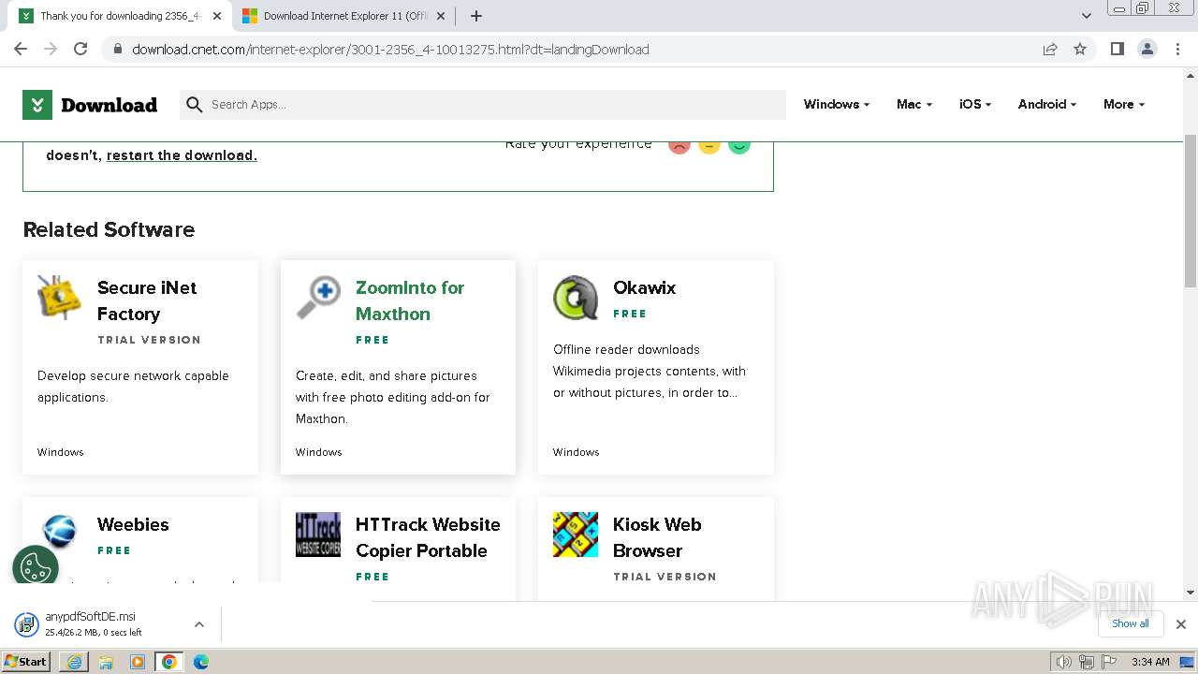Click the Windows Start button

(26, 662)
